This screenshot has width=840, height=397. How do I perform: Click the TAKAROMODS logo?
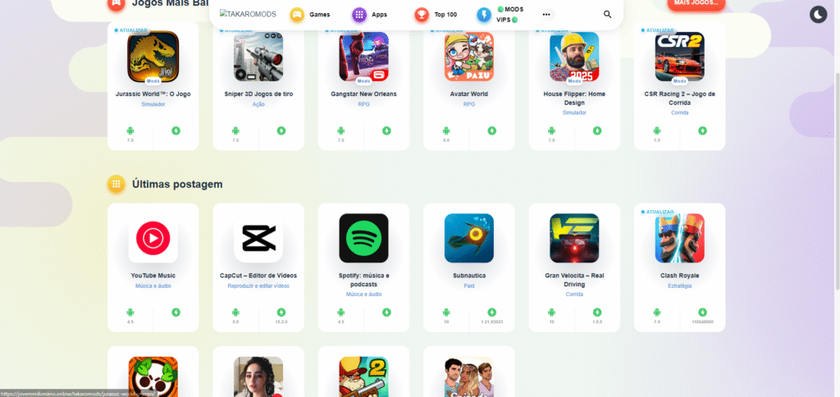[248, 14]
